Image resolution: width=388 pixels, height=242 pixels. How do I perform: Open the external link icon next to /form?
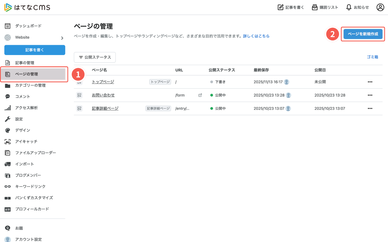[200, 95]
